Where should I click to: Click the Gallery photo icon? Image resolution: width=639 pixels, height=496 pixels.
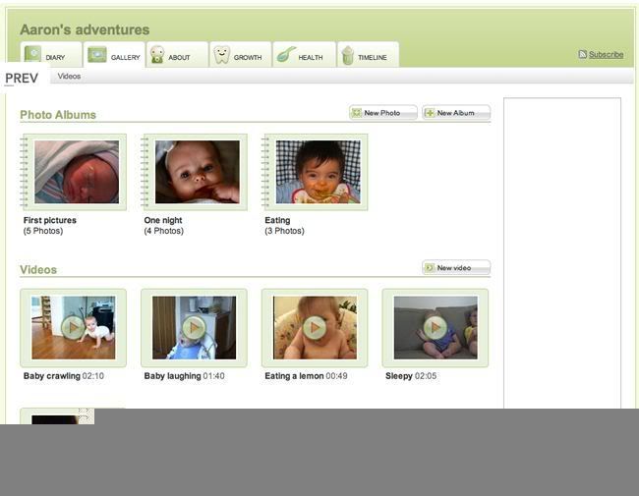pyautogui.click(x=97, y=55)
